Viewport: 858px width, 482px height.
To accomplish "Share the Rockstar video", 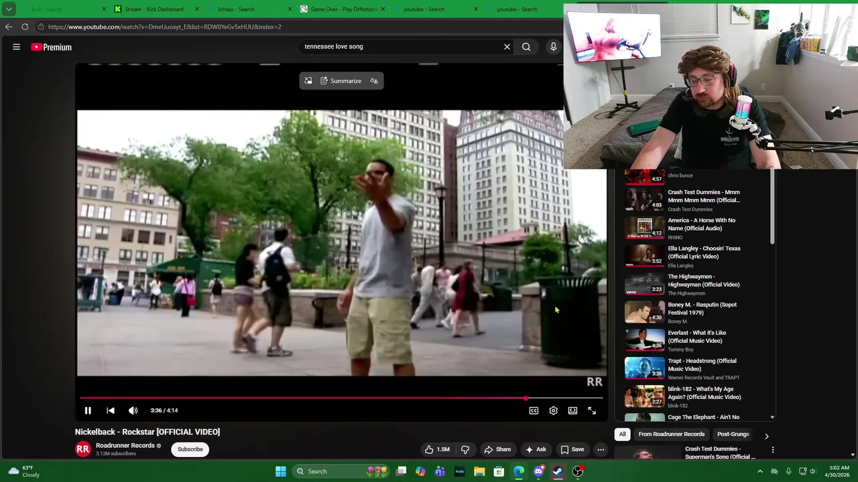I will (497, 449).
